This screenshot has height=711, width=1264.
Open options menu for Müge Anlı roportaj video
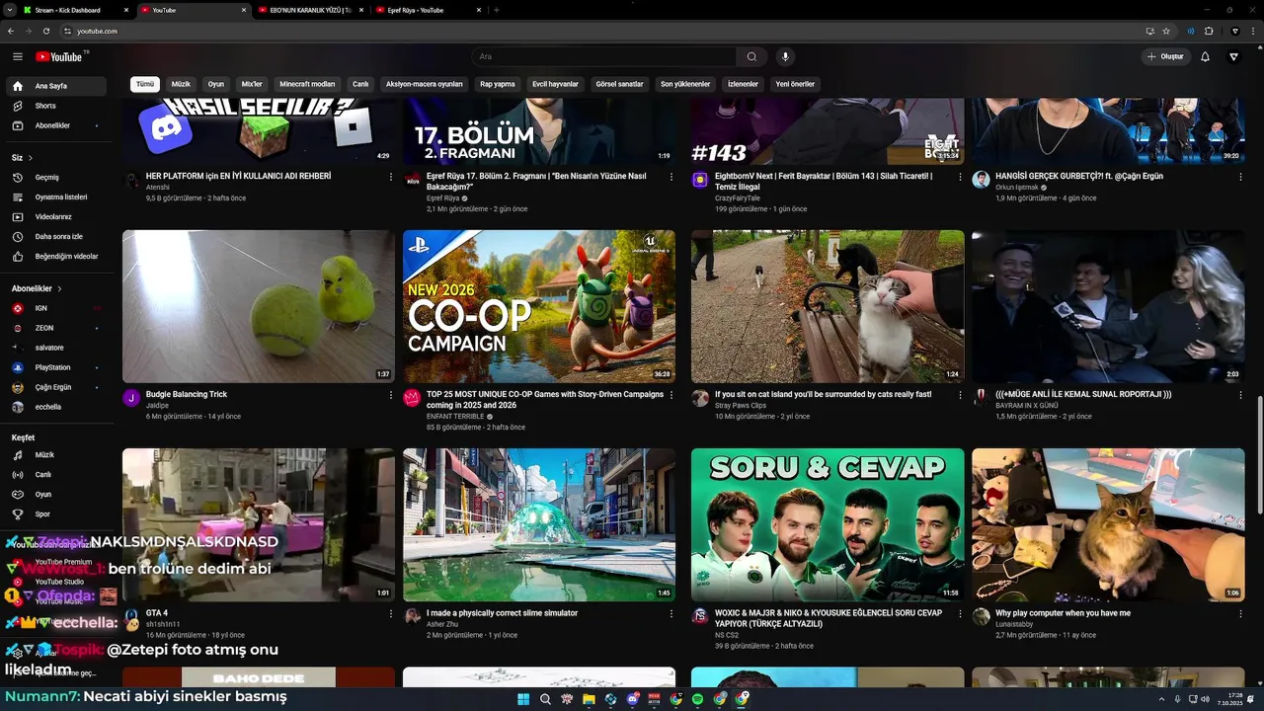(1240, 395)
